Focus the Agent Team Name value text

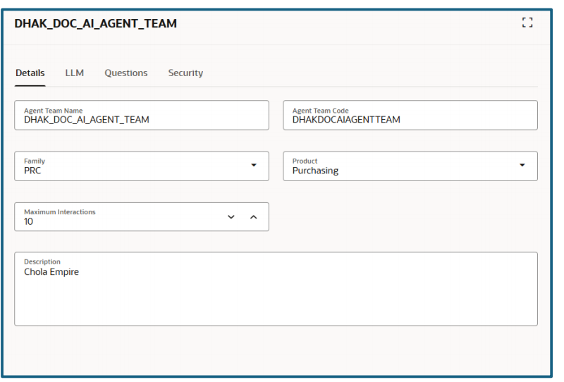click(86, 120)
